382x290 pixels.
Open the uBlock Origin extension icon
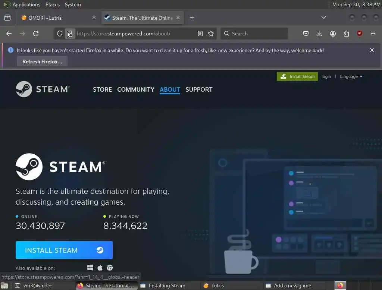(360, 34)
